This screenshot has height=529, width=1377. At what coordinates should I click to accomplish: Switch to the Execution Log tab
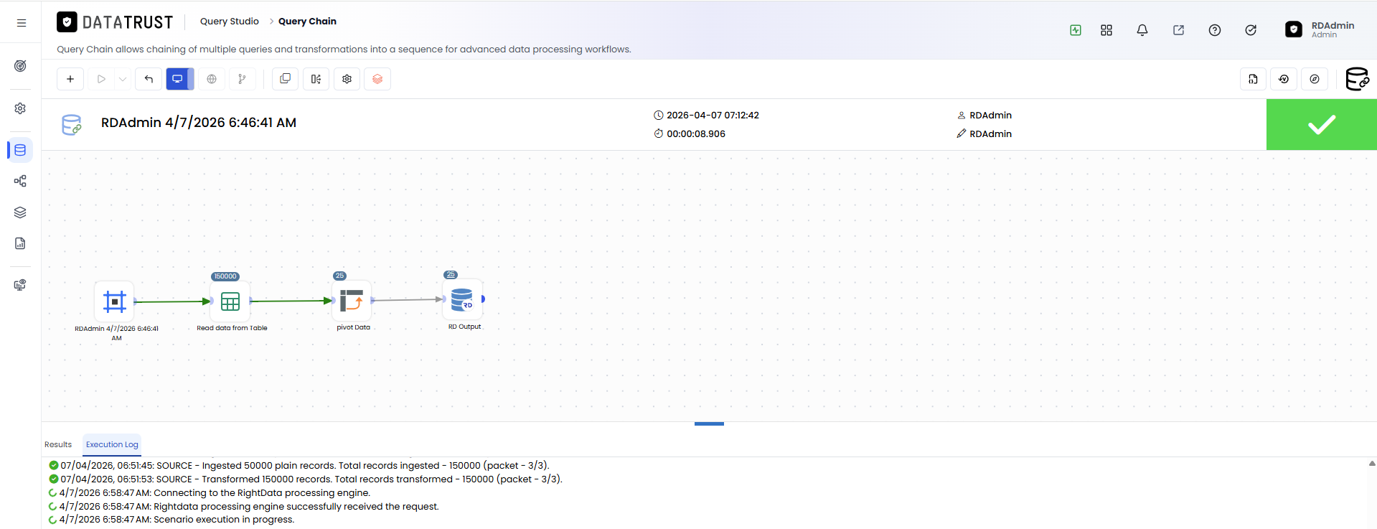[112, 445]
